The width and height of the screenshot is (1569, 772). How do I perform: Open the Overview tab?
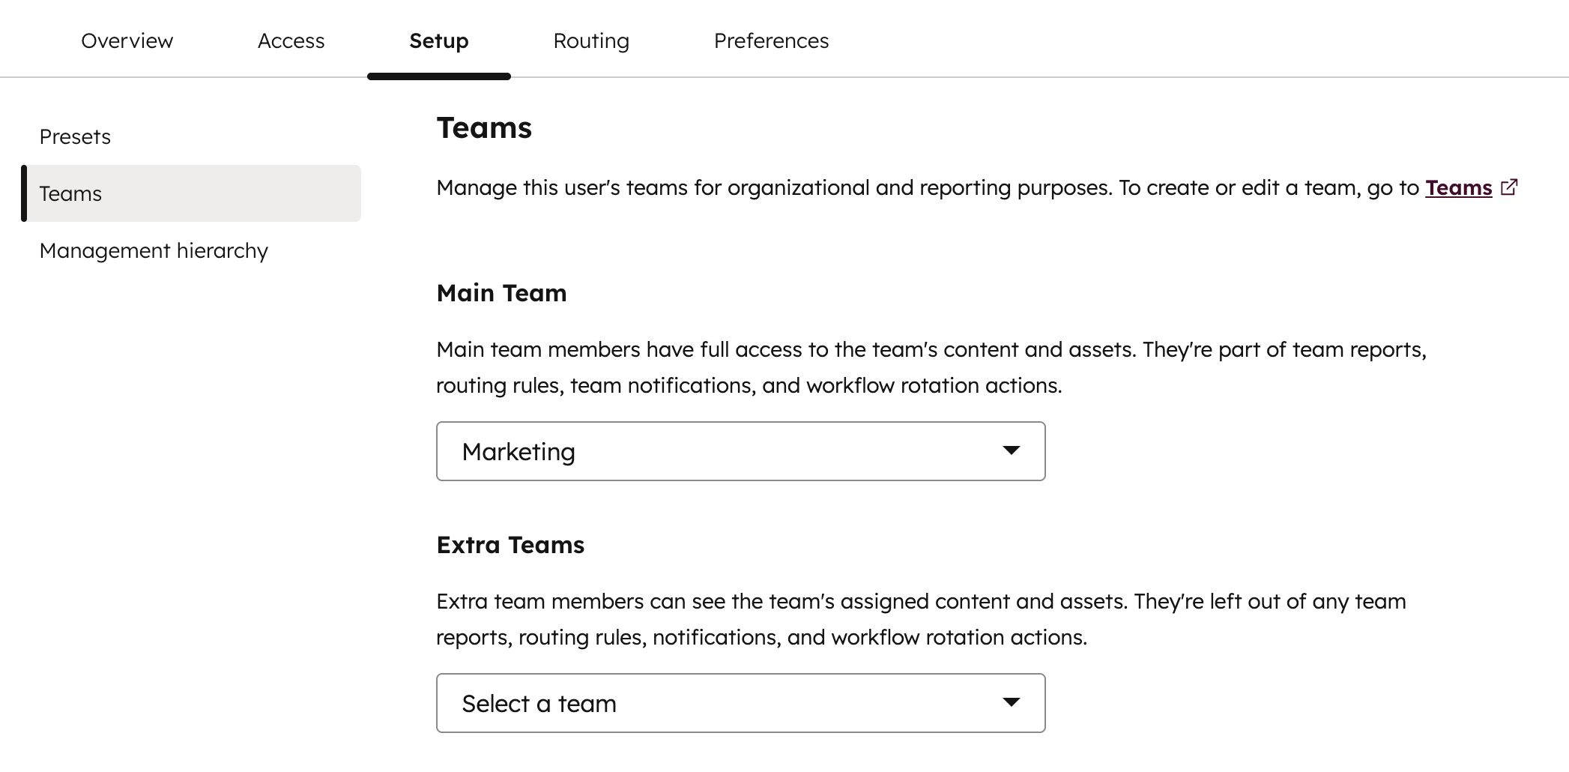[x=127, y=40]
